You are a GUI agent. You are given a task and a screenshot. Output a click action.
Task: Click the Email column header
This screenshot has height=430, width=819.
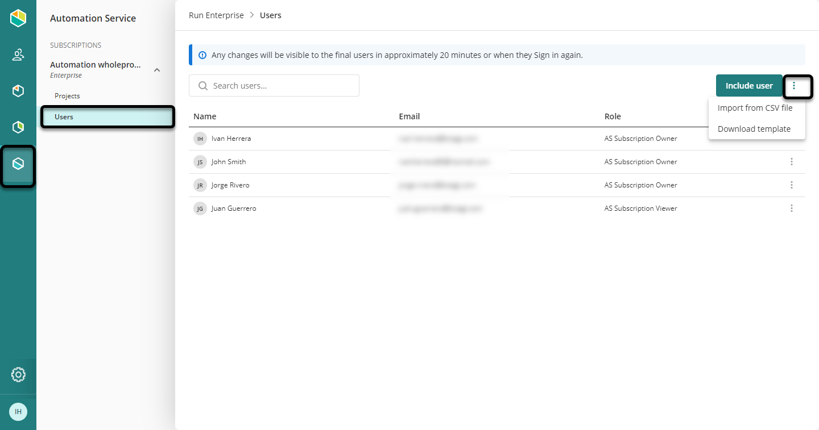[x=409, y=116]
